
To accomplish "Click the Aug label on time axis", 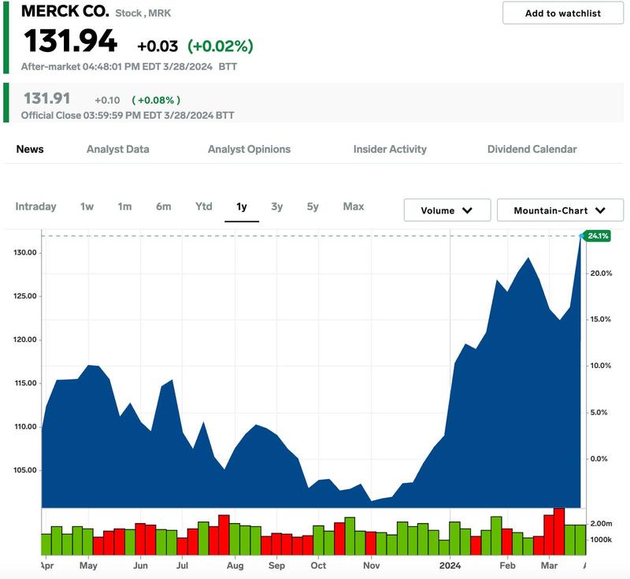I will click(x=235, y=566).
